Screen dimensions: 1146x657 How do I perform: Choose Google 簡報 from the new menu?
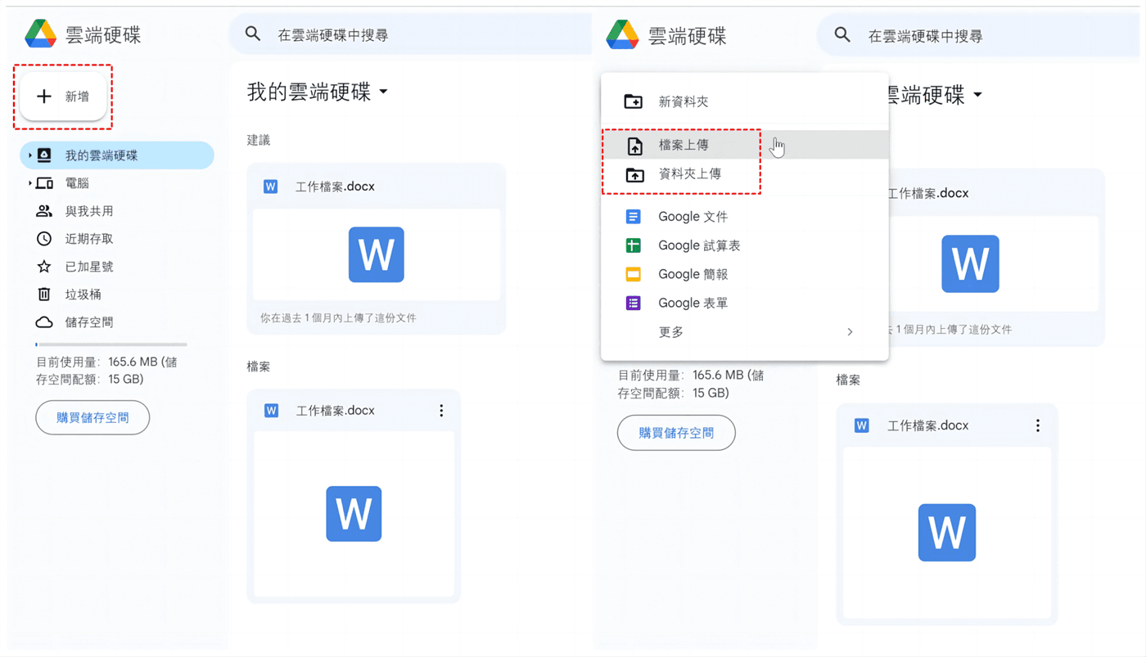(745, 274)
